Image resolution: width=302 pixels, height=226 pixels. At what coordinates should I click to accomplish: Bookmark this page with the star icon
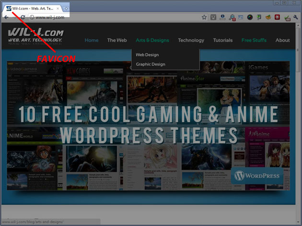[204, 17]
